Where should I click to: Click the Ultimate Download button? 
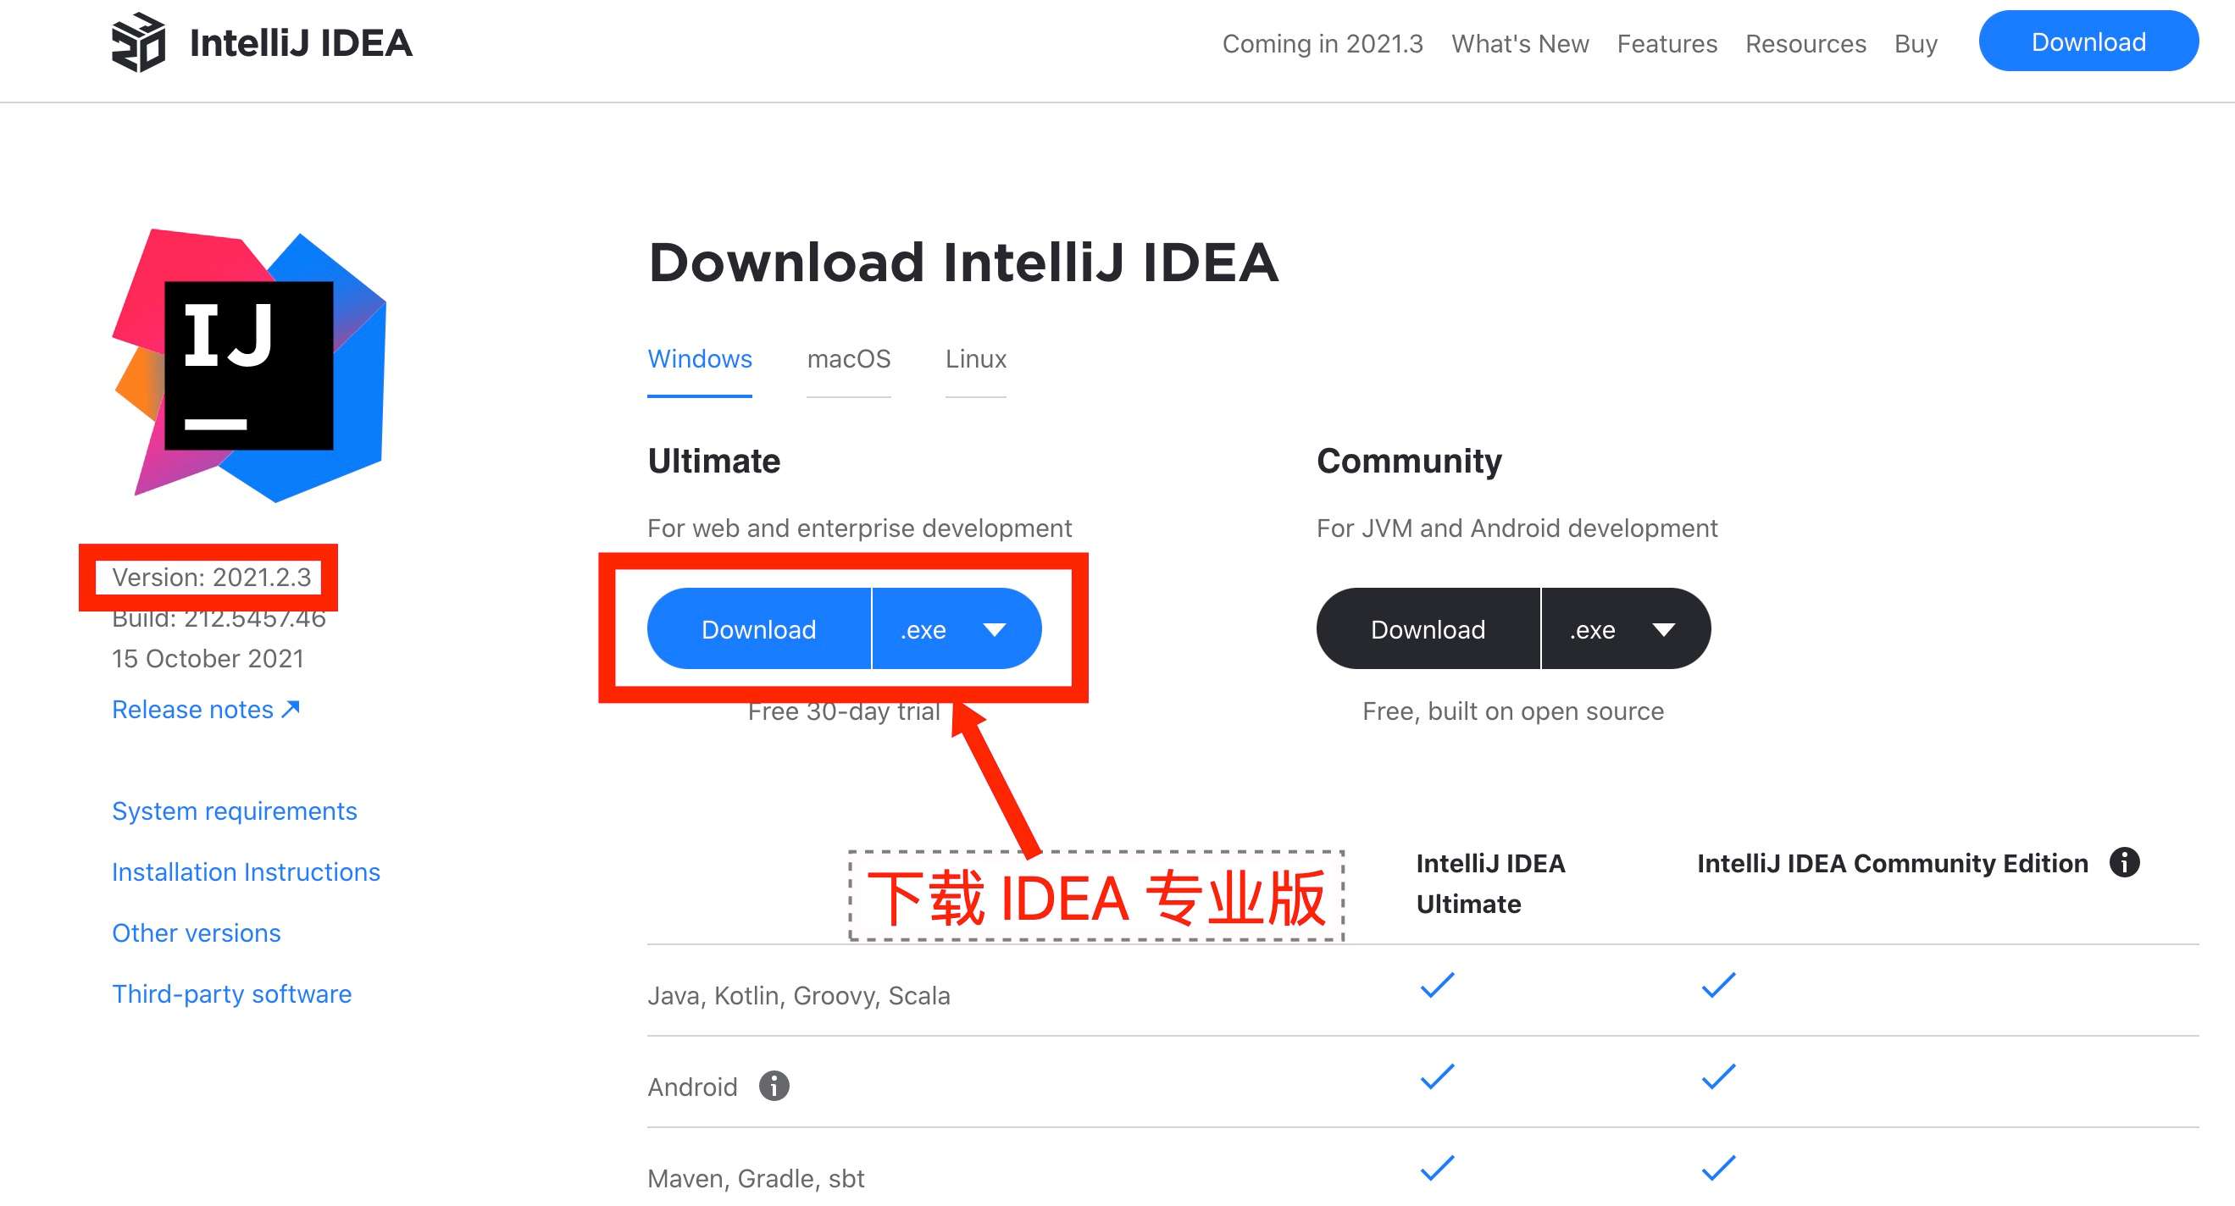757,630
